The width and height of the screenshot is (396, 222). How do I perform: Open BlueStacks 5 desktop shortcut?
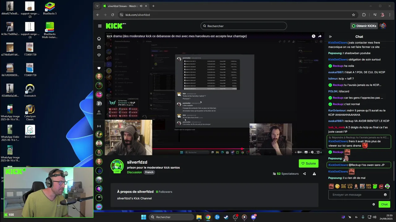click(x=50, y=8)
